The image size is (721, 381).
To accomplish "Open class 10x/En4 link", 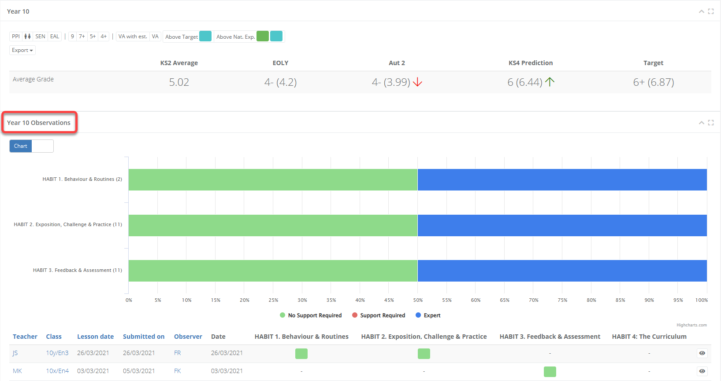I will pos(57,371).
